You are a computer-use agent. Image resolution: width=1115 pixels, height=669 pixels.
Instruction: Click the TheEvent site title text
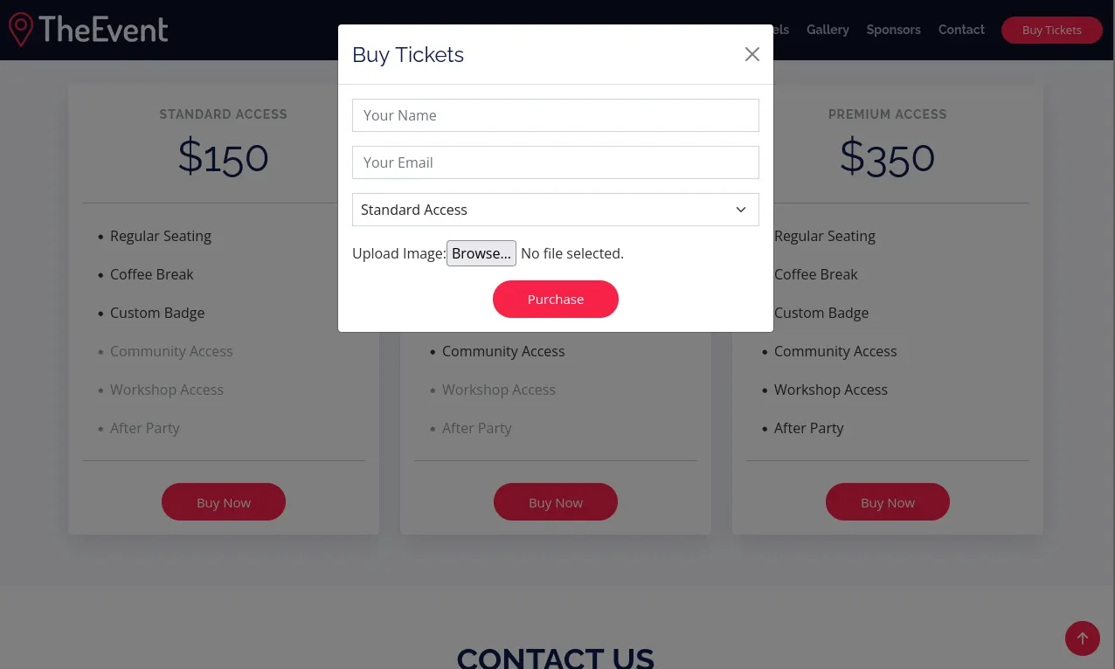[103, 30]
